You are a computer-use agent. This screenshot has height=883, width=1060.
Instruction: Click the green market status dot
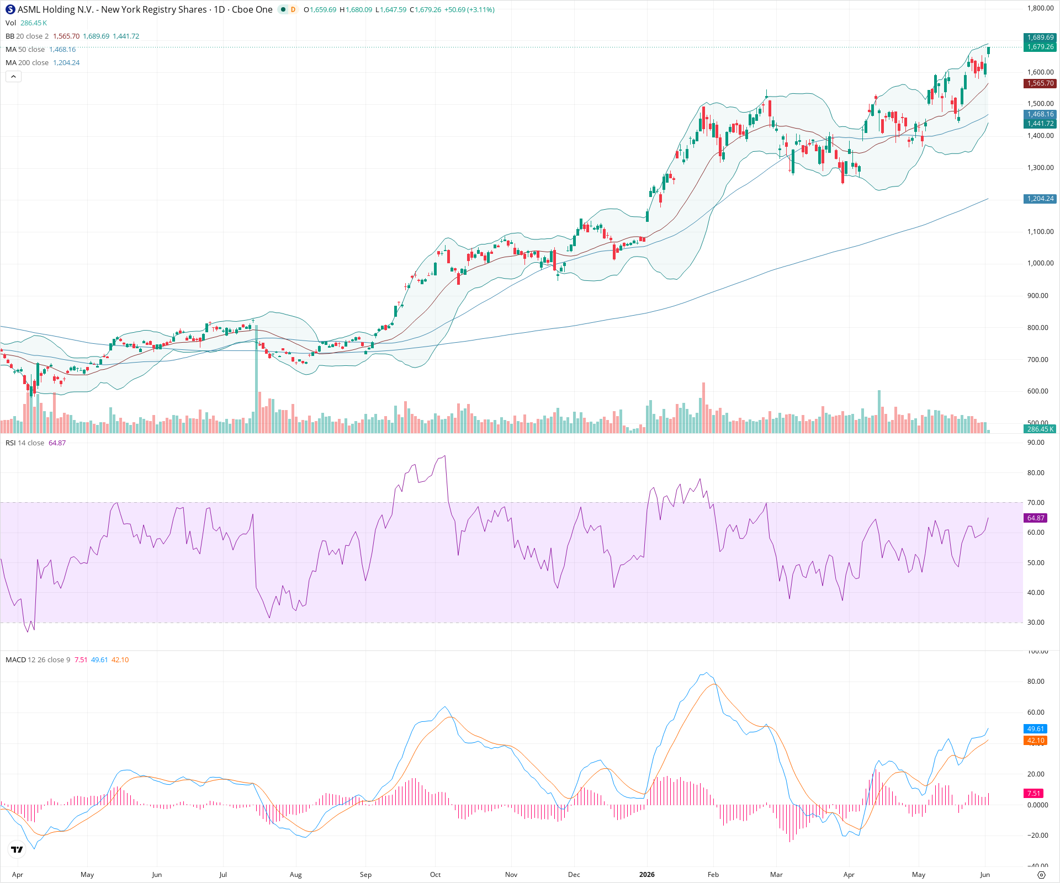pyautogui.click(x=283, y=9)
